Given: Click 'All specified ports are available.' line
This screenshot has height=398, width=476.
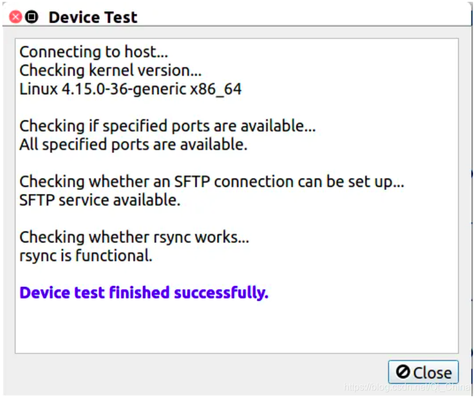Looking at the screenshot, I should coord(134,145).
